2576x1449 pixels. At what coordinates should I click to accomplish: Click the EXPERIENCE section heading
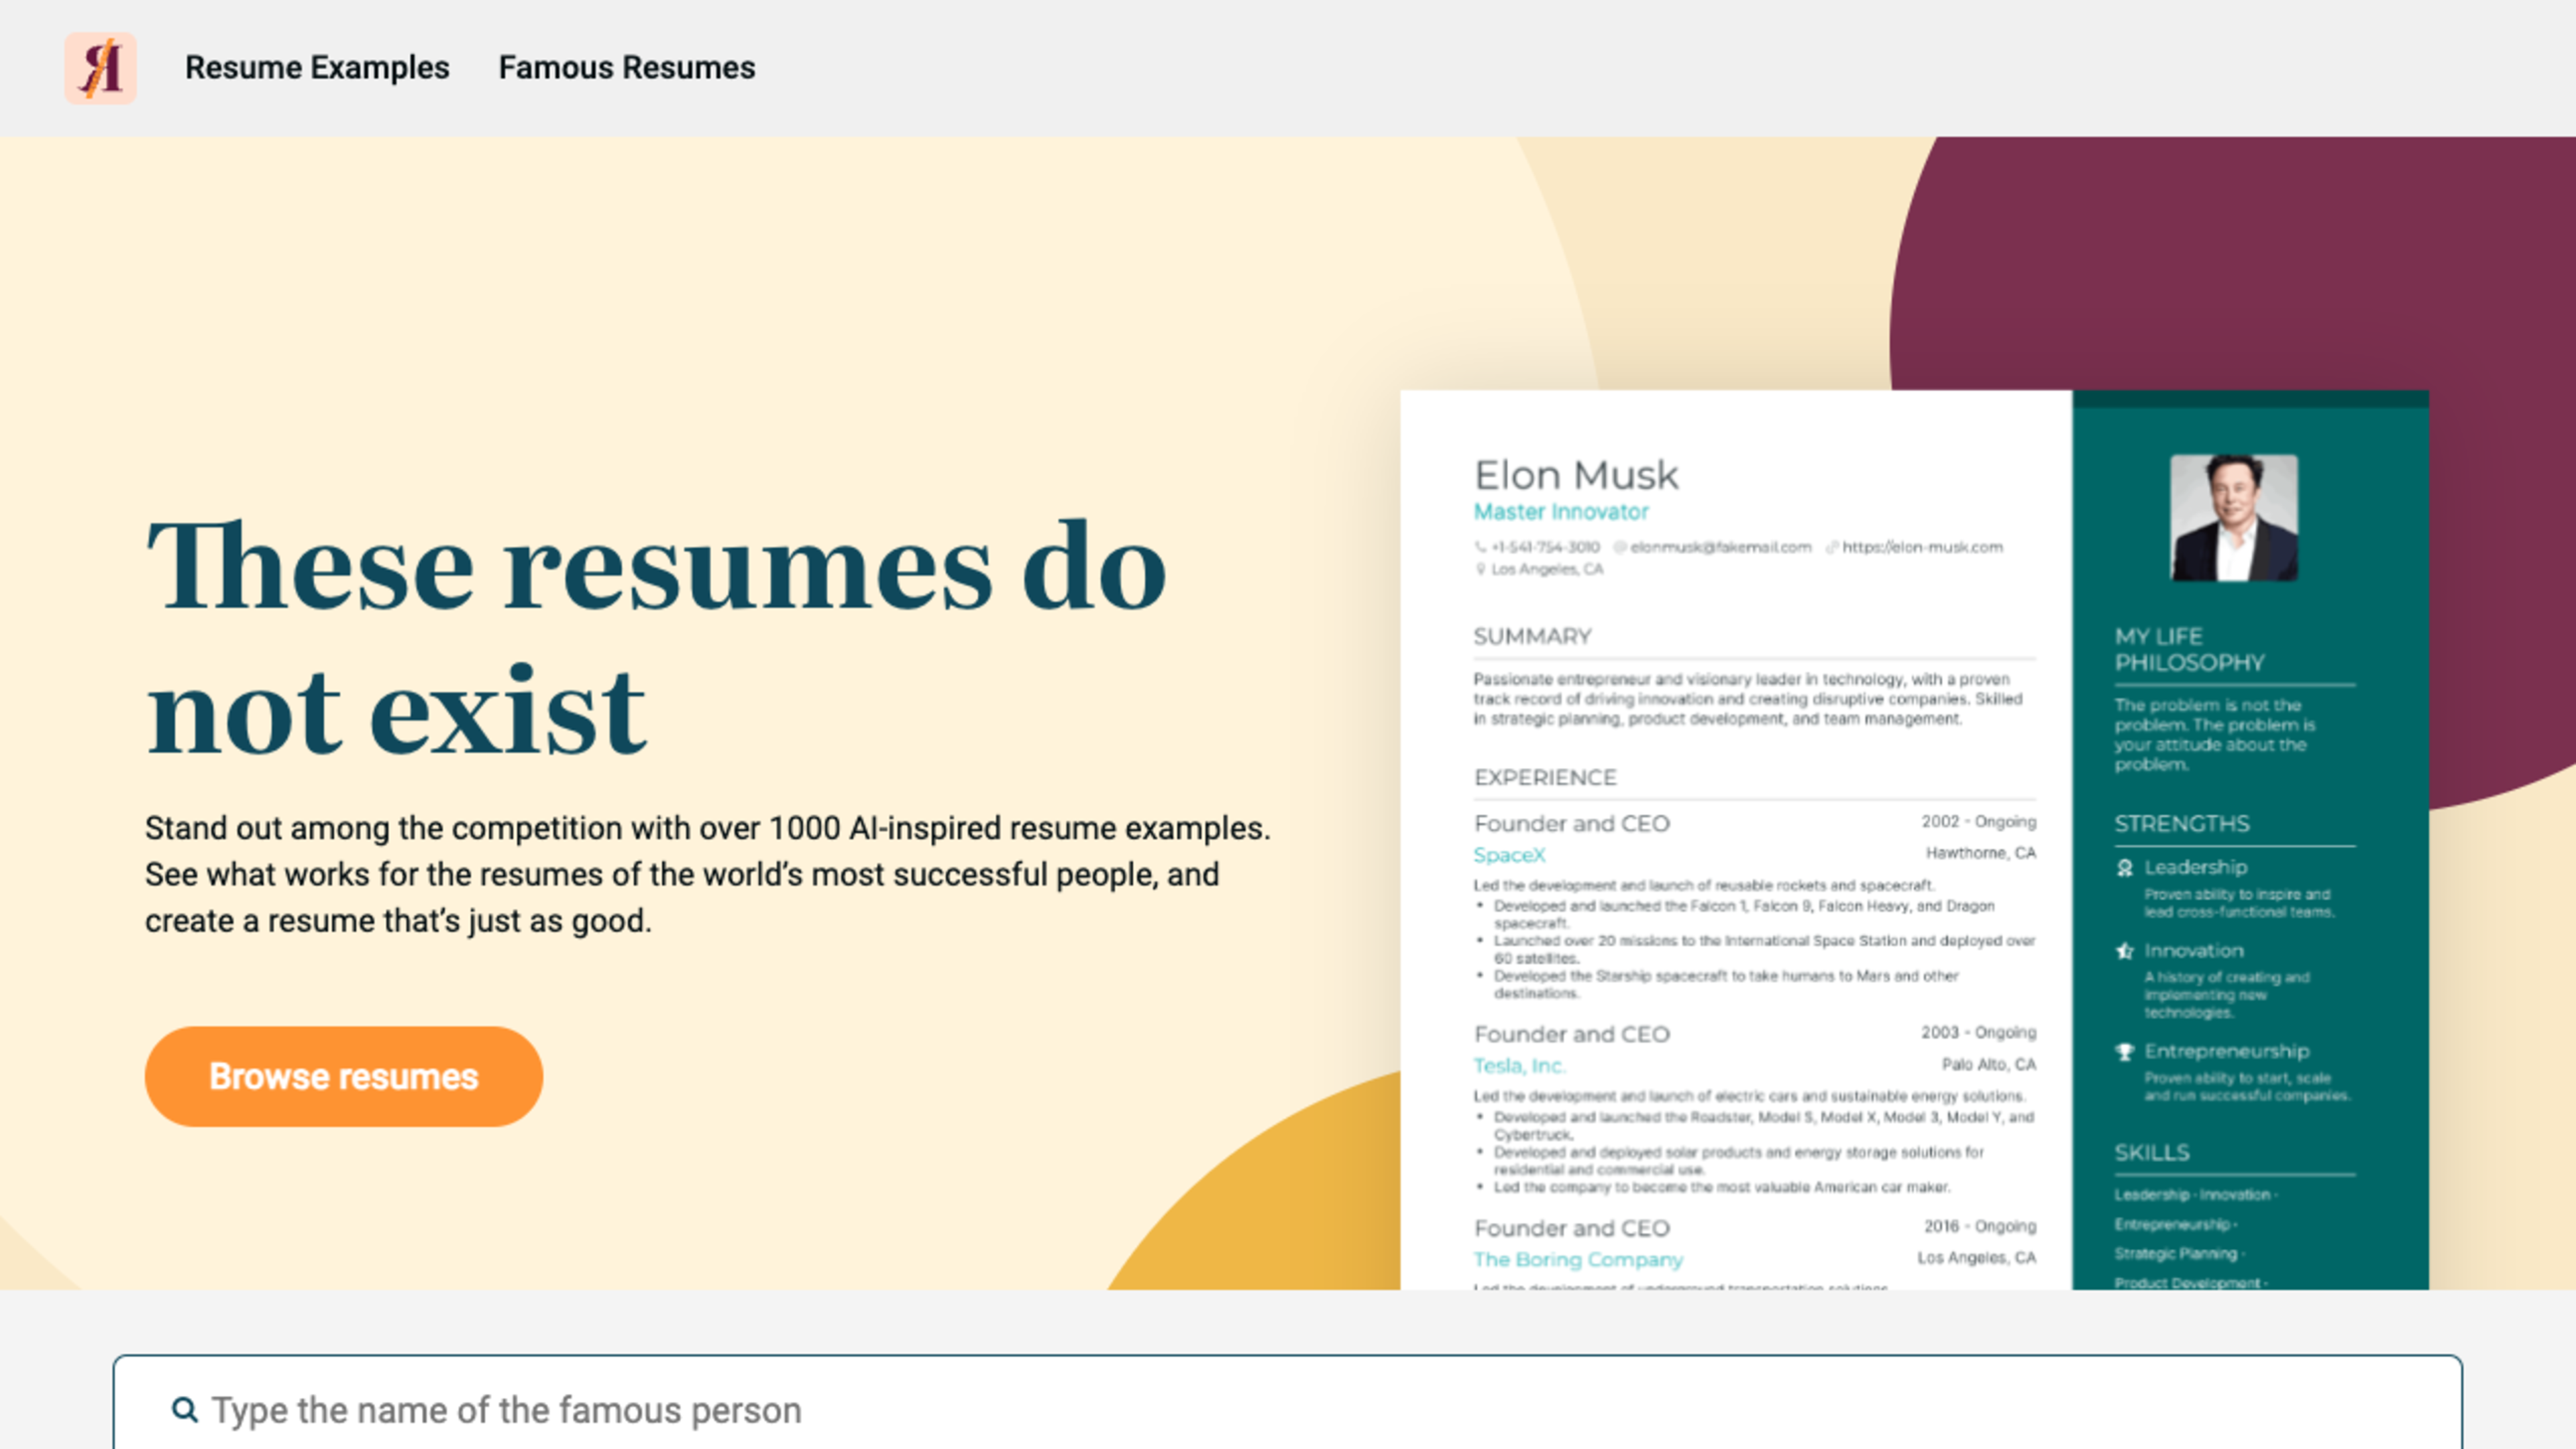[x=1545, y=778]
